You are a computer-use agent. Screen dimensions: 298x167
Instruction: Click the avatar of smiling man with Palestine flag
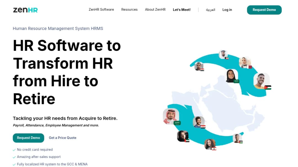tap(261, 81)
